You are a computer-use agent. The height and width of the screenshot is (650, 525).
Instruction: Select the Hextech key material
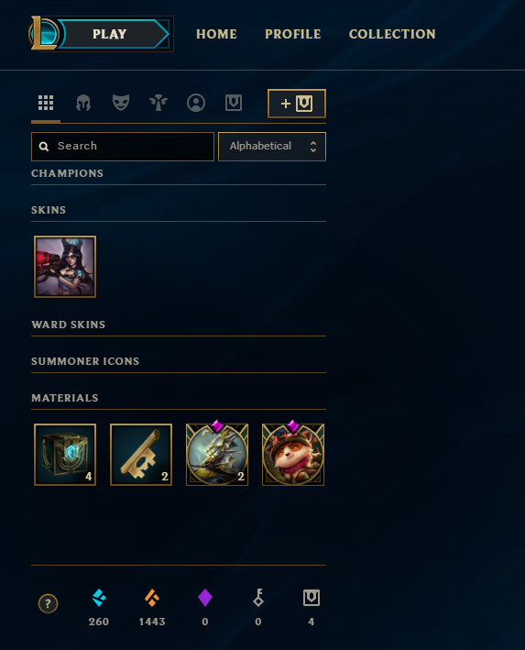coord(141,455)
